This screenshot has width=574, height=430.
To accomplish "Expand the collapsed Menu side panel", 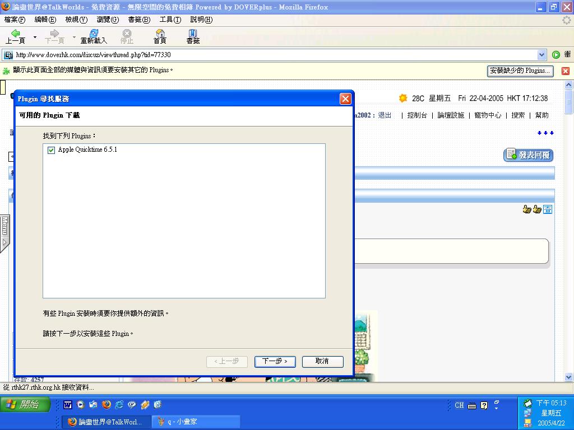I will [x=4, y=233].
